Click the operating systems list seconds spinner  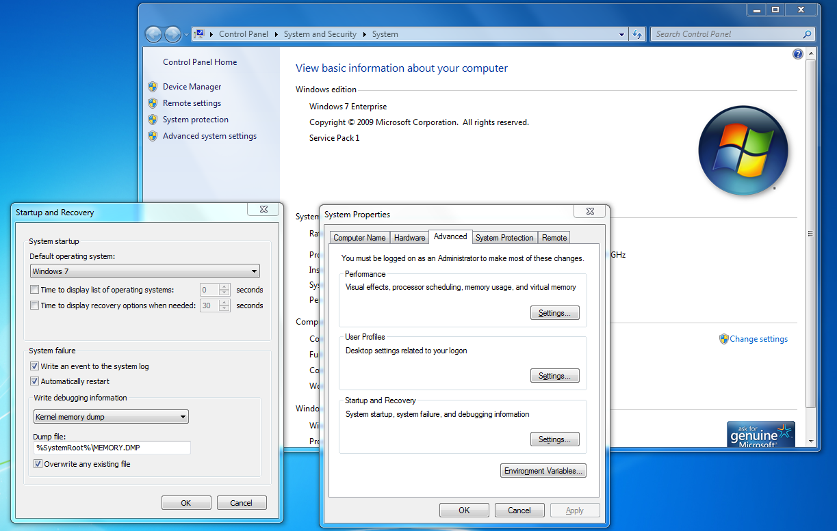[224, 290]
